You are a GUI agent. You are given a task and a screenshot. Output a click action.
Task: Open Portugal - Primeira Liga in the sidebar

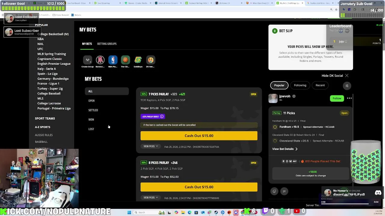pyautogui.click(x=54, y=108)
